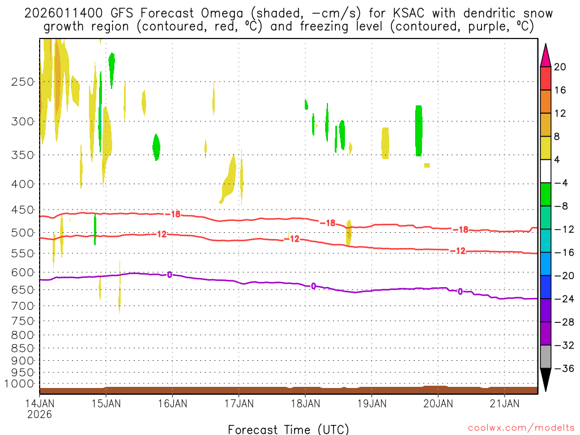The image size is (580, 435).
Task: Click the -18 contour label near 20JAN
Action: coord(460,230)
